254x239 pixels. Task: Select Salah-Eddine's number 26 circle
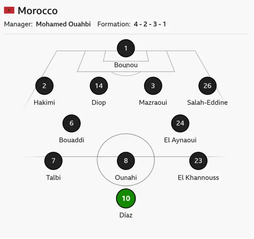[x=207, y=86]
